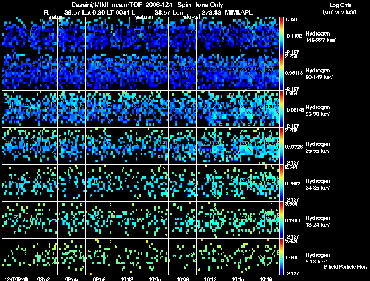370x281 pixels.
Task: Click the Hydrogen 13-24 keV color bar
Action: (x=281, y=220)
